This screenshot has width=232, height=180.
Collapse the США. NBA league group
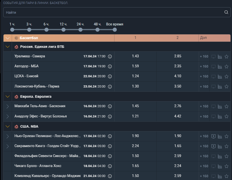click(7, 126)
